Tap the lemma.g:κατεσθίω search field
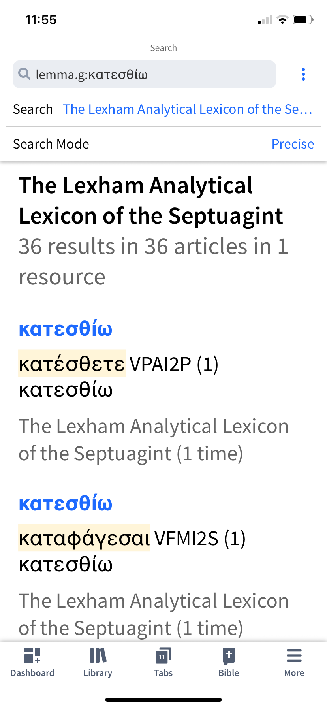This screenshot has width=327, height=708. (145, 74)
